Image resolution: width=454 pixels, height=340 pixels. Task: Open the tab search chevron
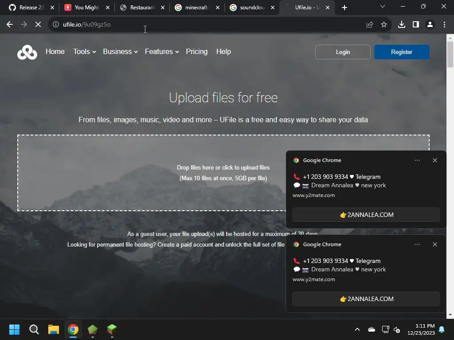pos(383,6)
